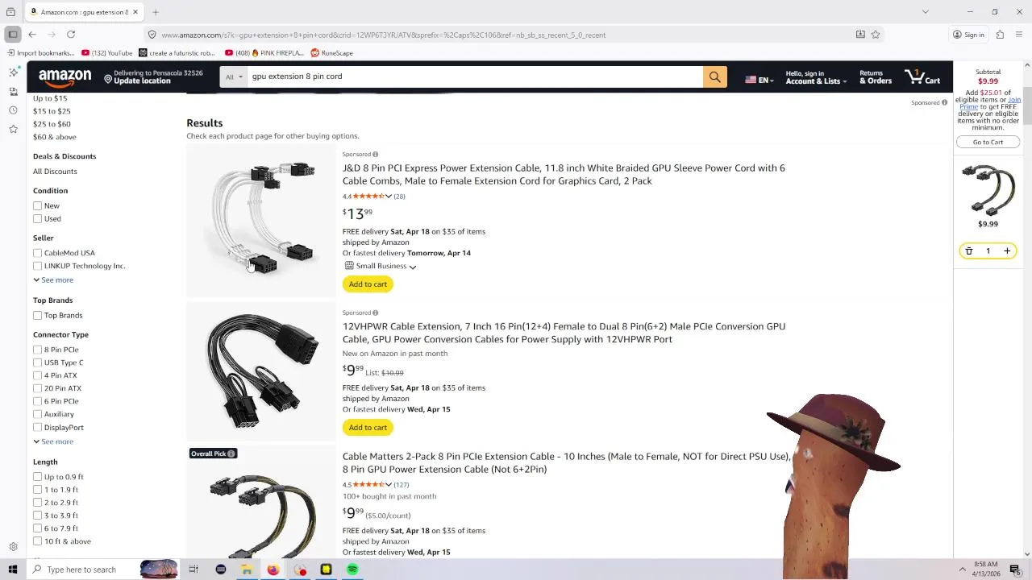Check the New condition checkbox
Screen dimensions: 1032x580
37,206
